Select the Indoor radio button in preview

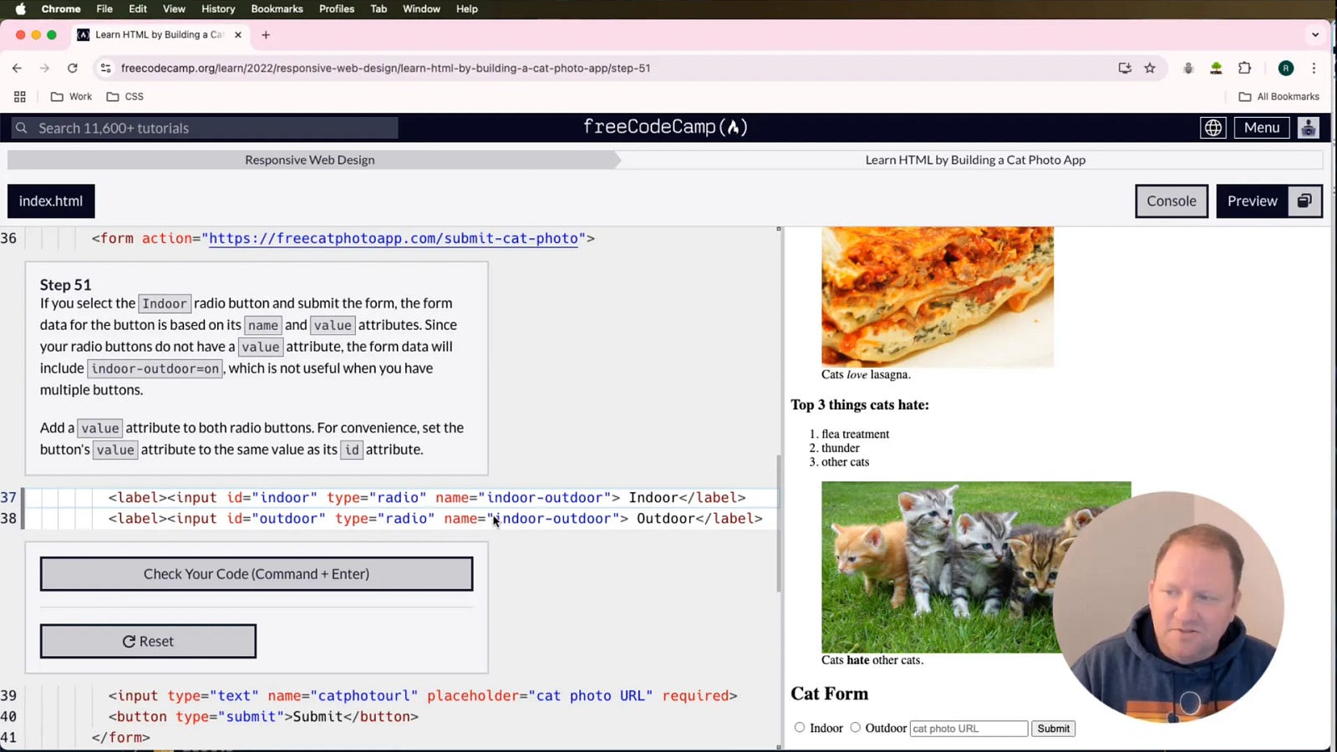pos(800,728)
